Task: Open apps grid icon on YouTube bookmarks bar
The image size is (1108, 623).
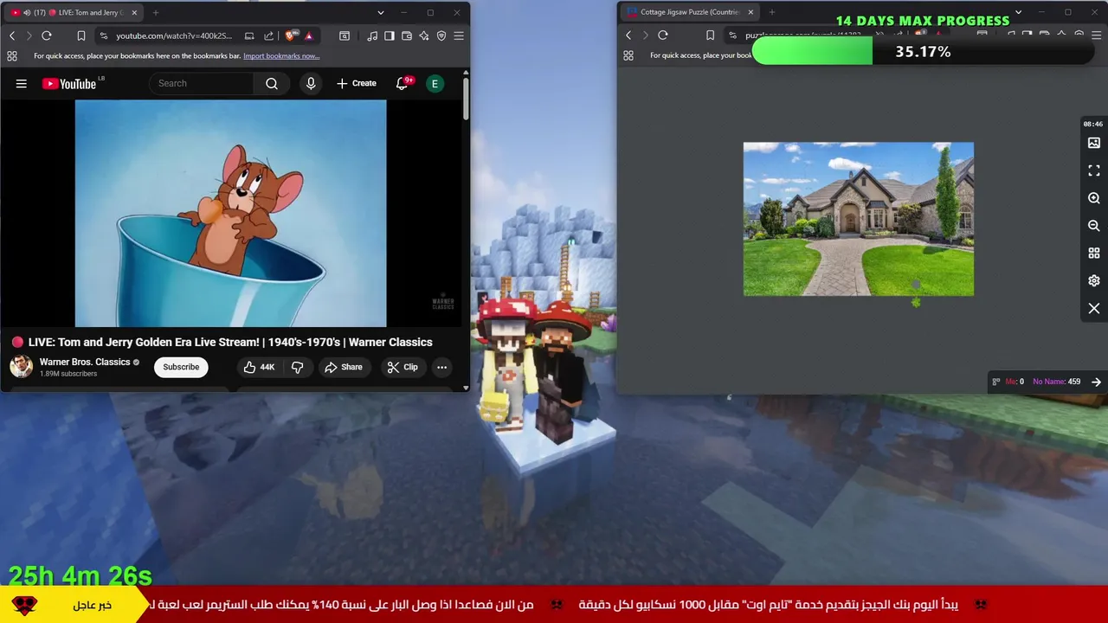Action: 12,55
